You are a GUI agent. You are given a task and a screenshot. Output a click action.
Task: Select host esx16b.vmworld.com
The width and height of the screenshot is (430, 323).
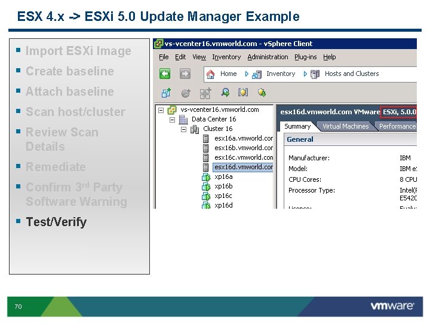point(244,148)
